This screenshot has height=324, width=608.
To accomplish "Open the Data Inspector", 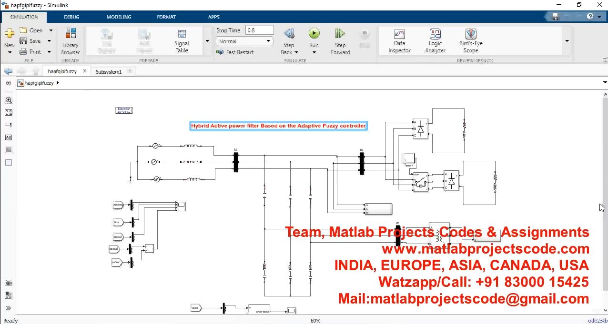I will tap(399, 41).
